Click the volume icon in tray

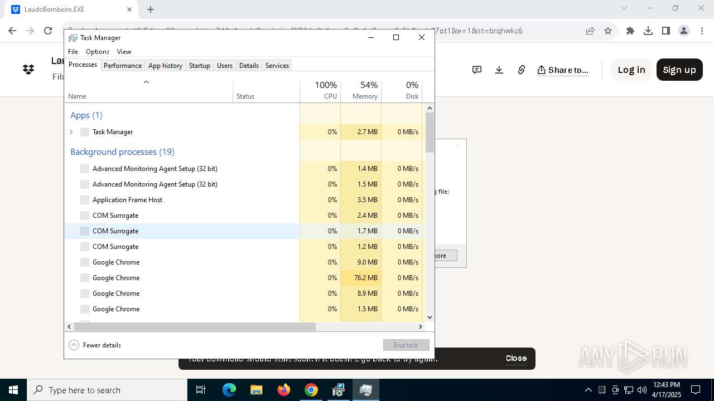point(642,390)
